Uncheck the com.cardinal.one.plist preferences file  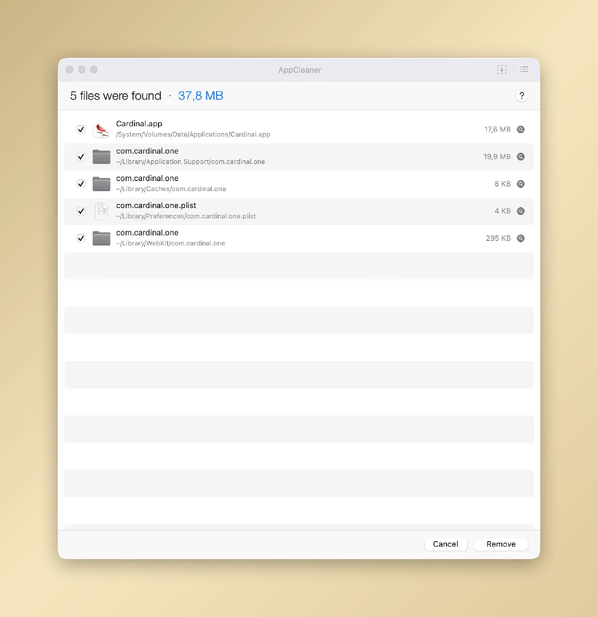click(81, 211)
